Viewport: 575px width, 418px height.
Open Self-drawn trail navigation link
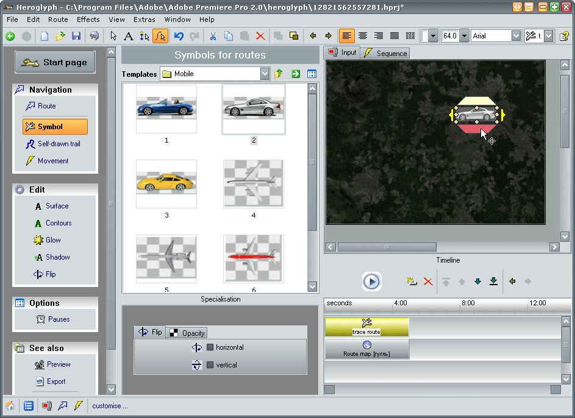tap(59, 144)
